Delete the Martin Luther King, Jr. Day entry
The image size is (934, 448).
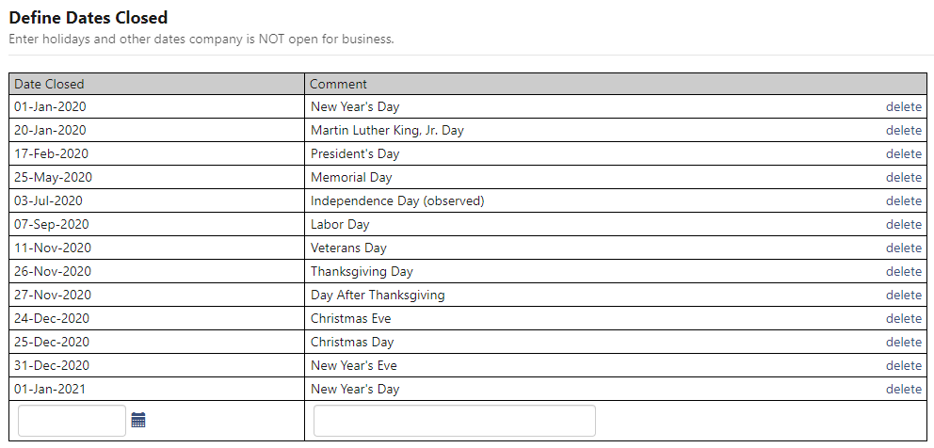[903, 130]
